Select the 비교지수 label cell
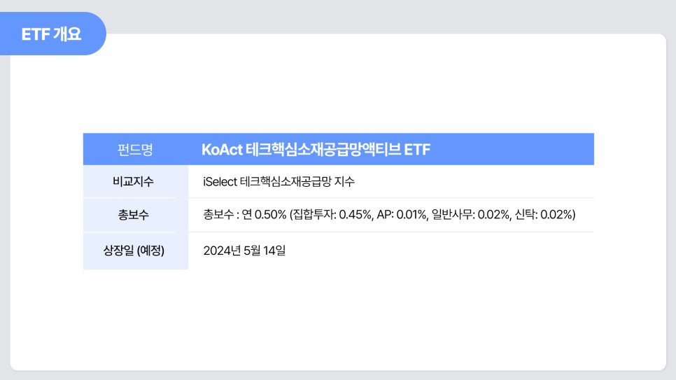The image size is (676, 380). pos(135,181)
